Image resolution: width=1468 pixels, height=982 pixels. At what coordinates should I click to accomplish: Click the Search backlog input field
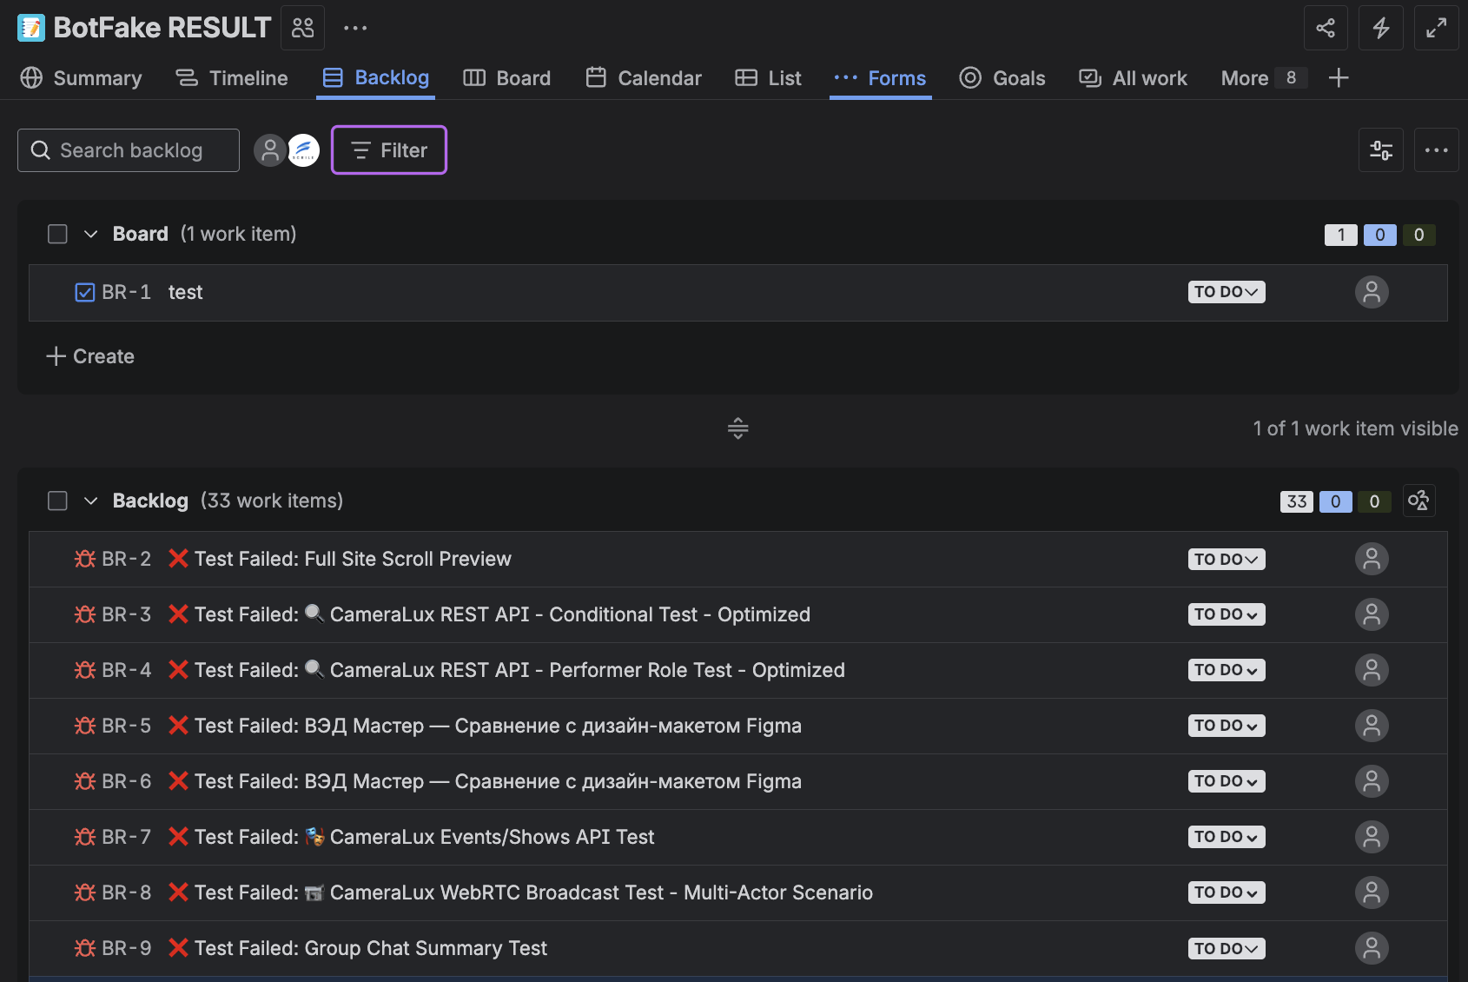pos(128,149)
